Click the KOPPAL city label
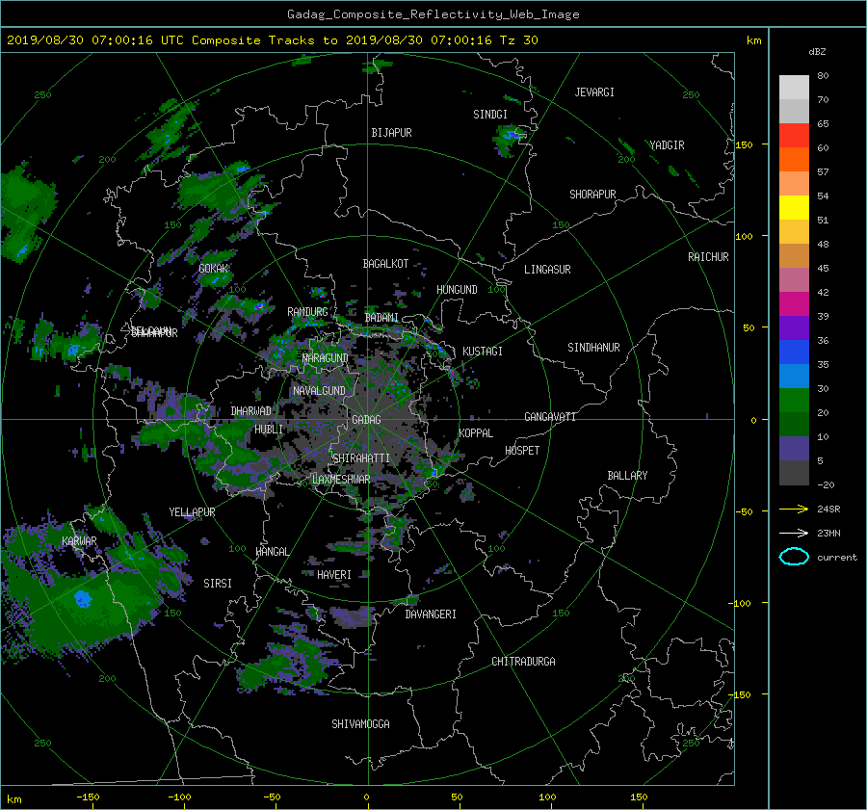The image size is (867, 810). tap(476, 433)
